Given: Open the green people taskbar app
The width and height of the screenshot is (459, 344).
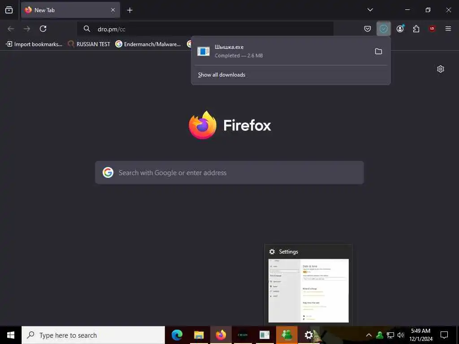Looking at the screenshot, I should tap(286, 335).
